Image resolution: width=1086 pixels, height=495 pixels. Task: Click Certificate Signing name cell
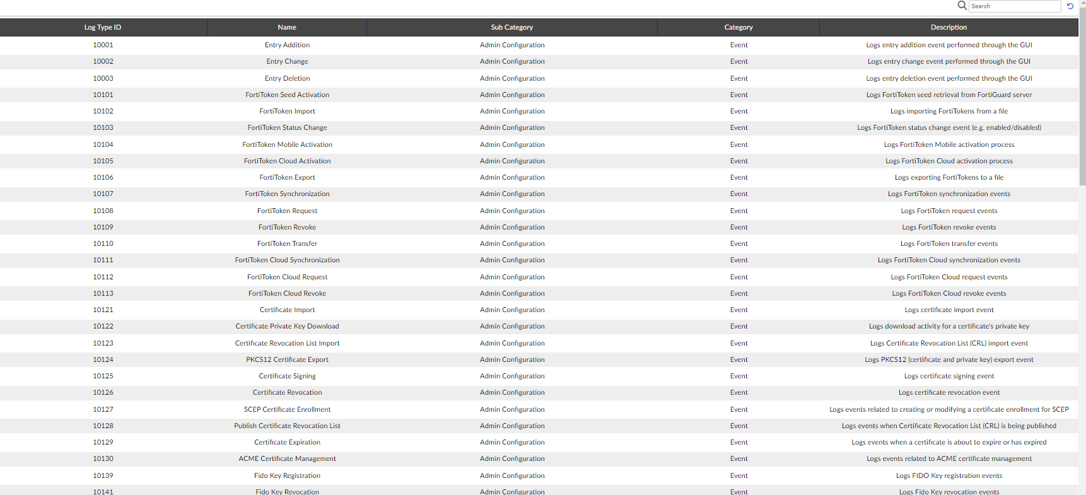click(x=287, y=376)
